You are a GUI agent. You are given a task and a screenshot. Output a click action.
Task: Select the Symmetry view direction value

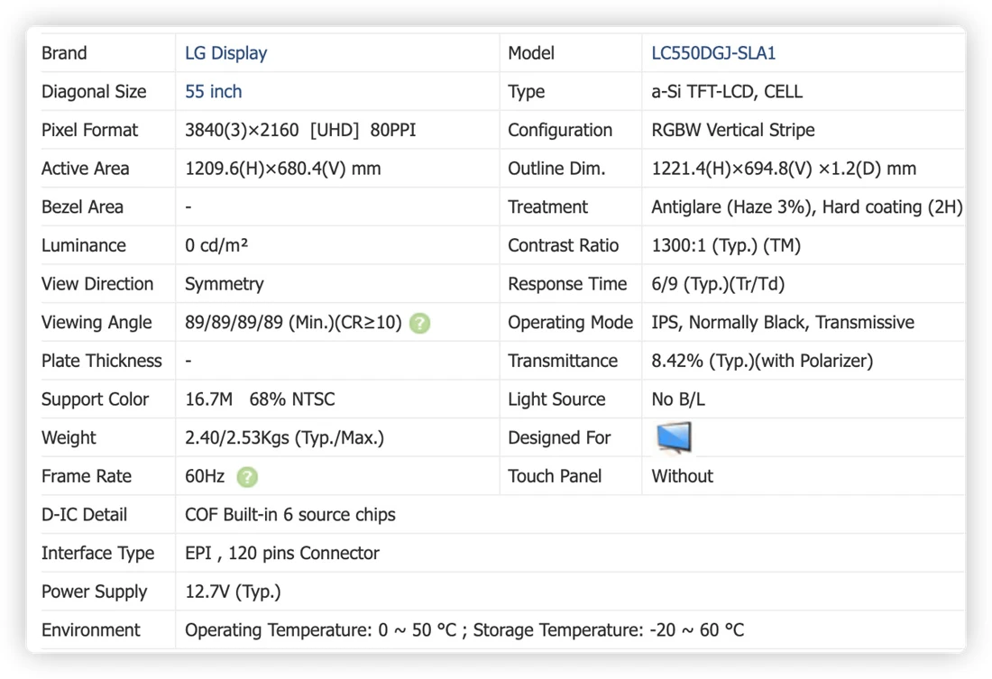(x=224, y=284)
